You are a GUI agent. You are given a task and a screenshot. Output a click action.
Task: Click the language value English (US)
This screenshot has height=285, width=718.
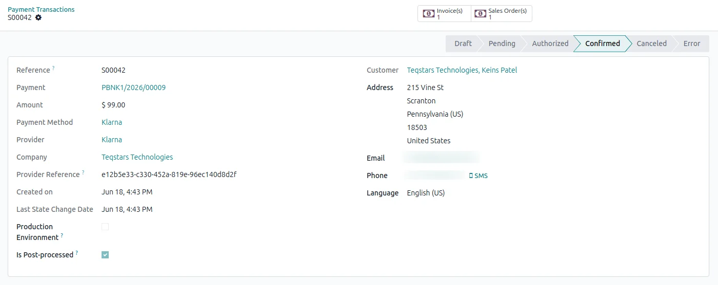426,193
